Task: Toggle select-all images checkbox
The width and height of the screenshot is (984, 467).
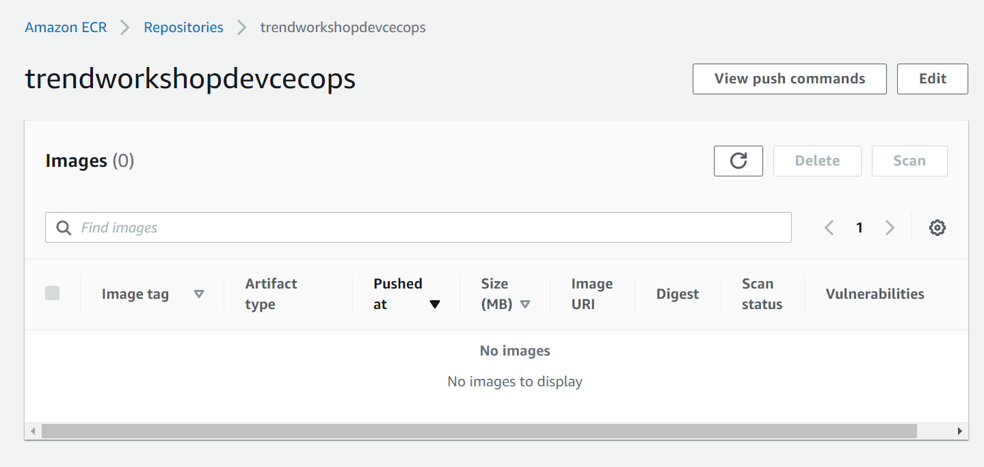Action: [x=52, y=293]
